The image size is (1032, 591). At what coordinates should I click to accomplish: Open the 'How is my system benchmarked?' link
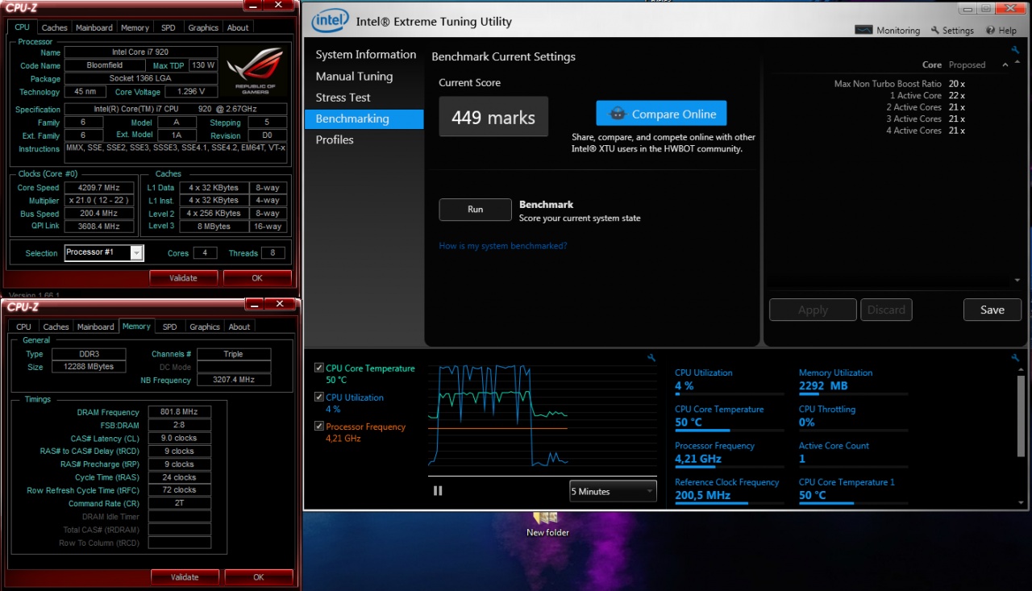tap(502, 246)
